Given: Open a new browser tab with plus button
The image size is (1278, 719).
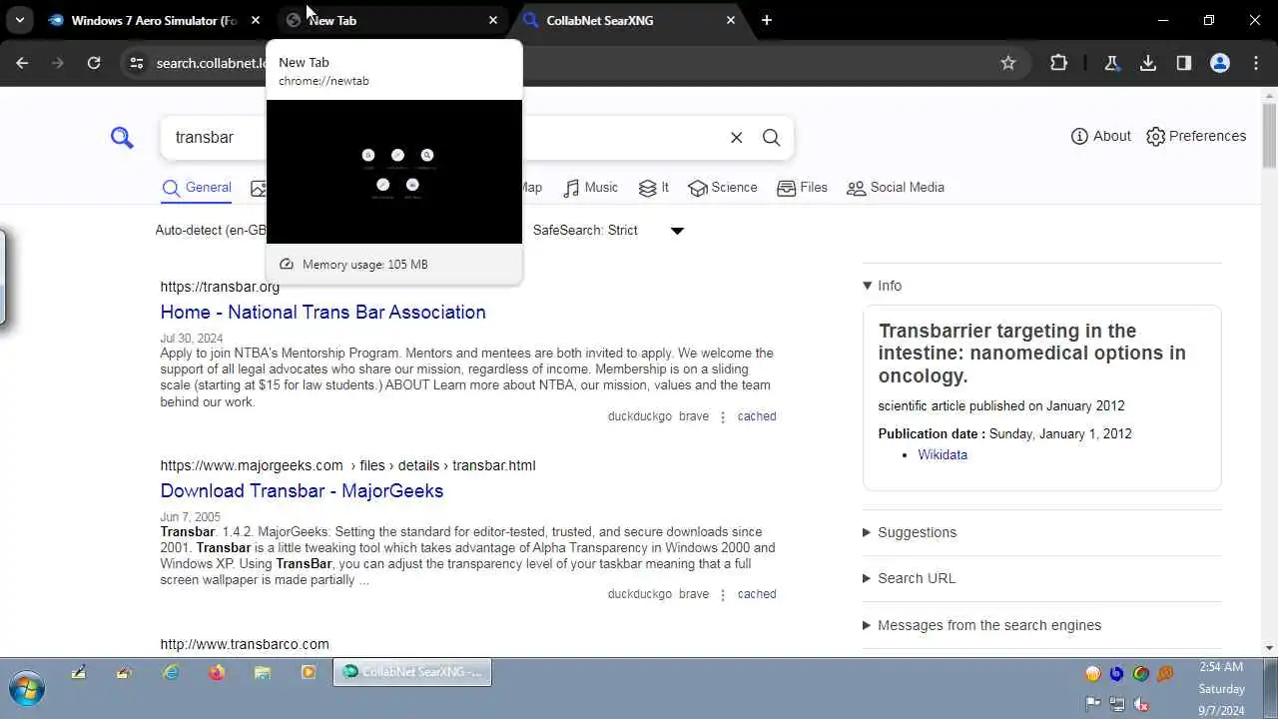Looking at the screenshot, I should click(x=767, y=20).
